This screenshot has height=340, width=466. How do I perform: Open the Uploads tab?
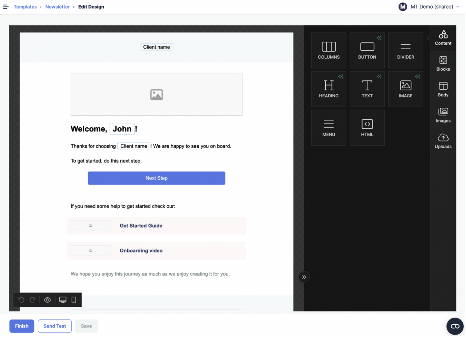(443, 141)
